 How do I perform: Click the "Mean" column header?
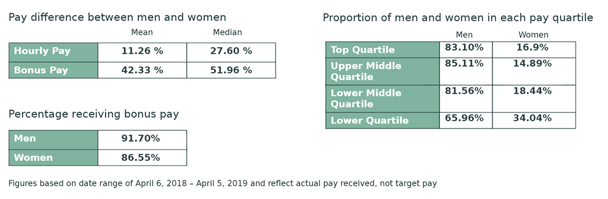[x=142, y=32]
